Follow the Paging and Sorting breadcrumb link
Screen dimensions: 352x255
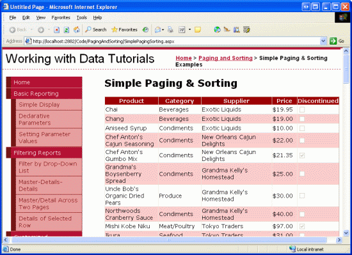tap(225, 58)
